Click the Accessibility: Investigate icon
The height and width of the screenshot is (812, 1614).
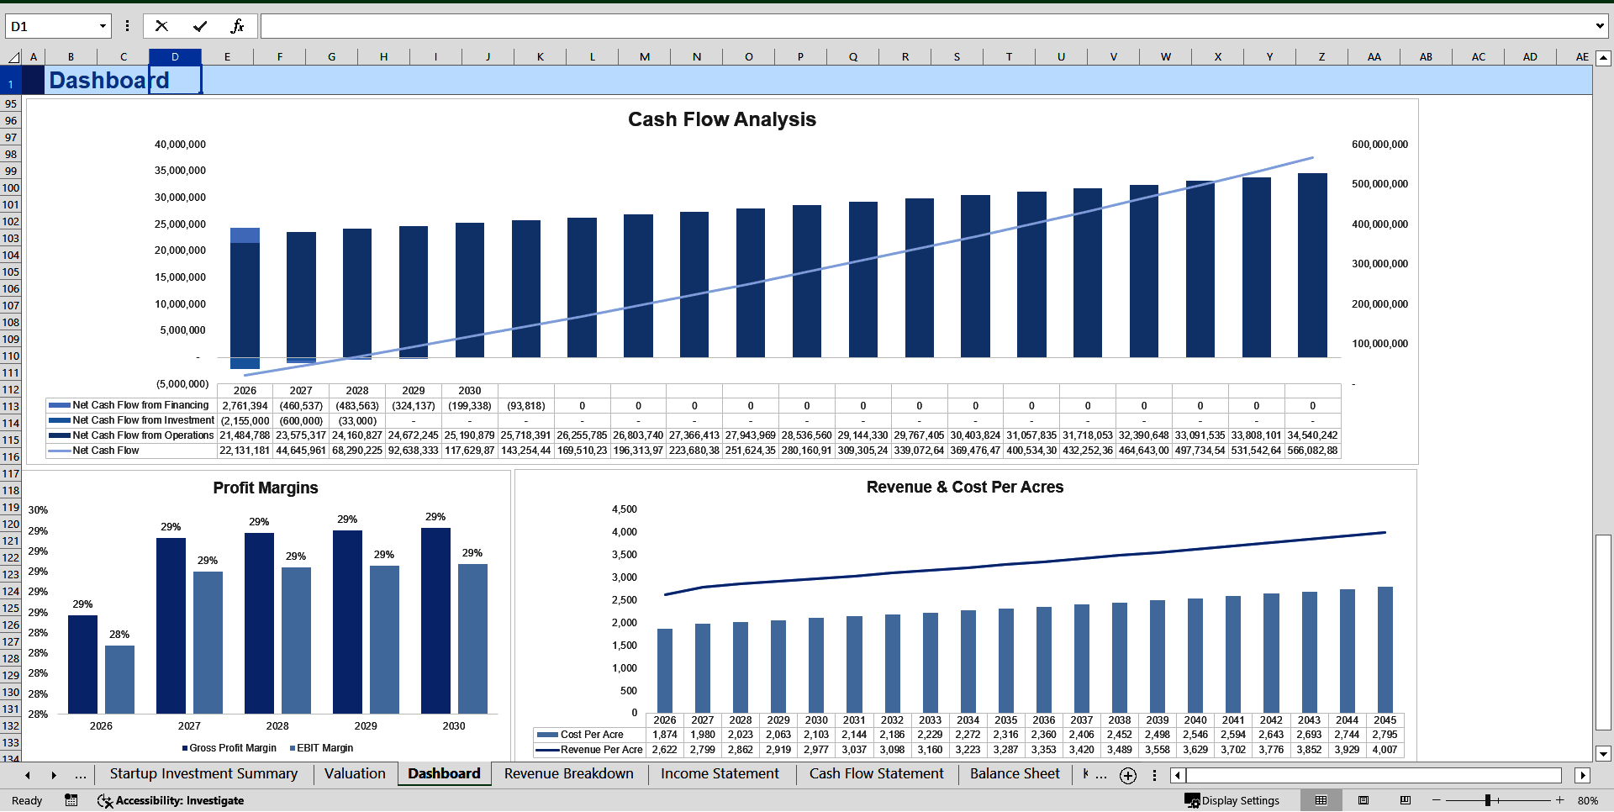105,800
